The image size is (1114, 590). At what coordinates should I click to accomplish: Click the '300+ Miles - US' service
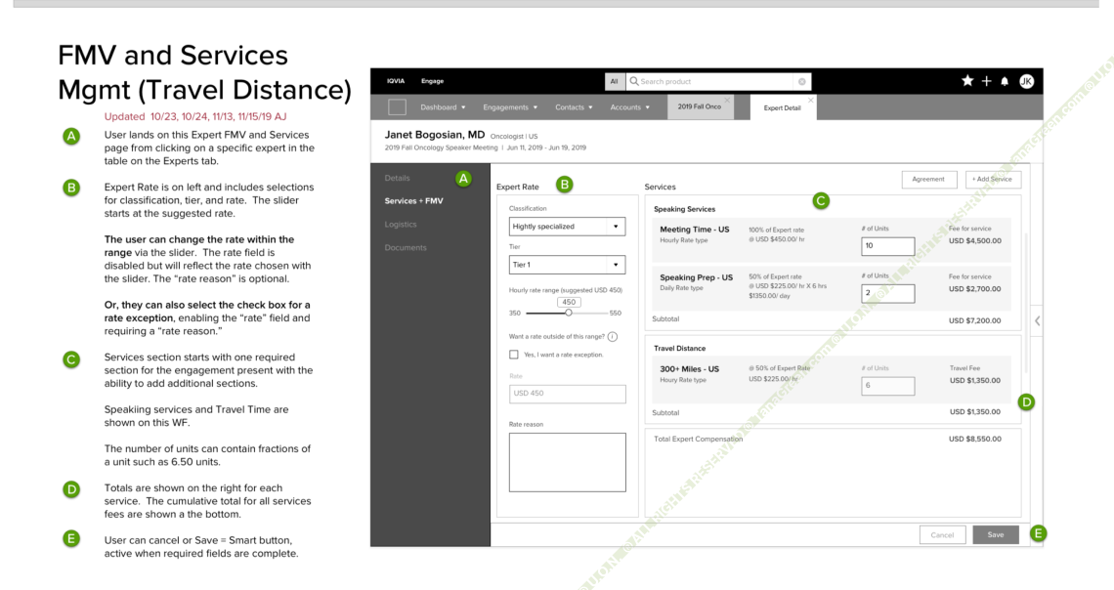pyautogui.click(x=689, y=369)
